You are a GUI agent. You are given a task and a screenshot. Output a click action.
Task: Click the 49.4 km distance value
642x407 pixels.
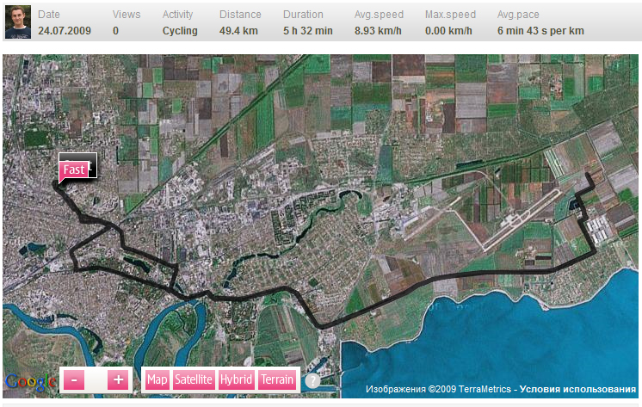239,31
